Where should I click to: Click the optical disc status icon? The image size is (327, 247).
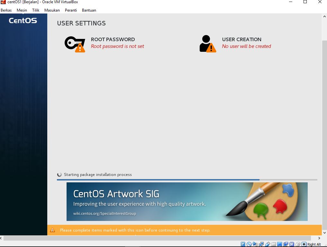[x=249, y=244]
